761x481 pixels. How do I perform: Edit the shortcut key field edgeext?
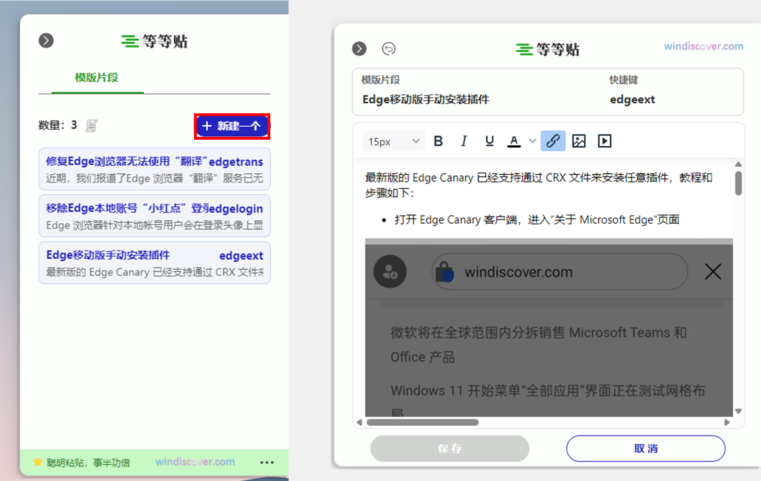pyautogui.click(x=632, y=99)
